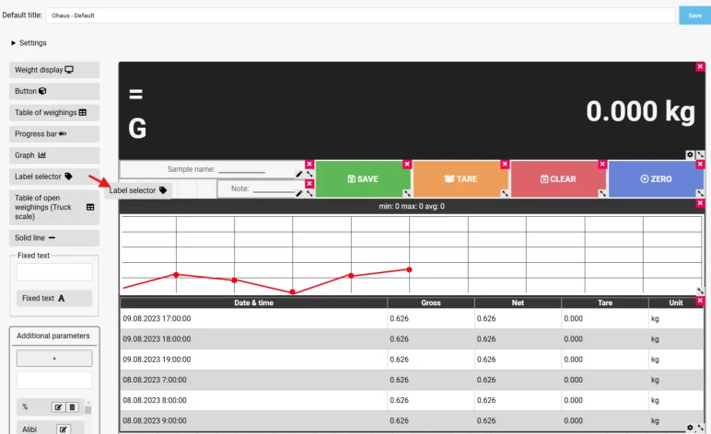
Task: Click the red CLEAR button
Action: click(x=558, y=178)
